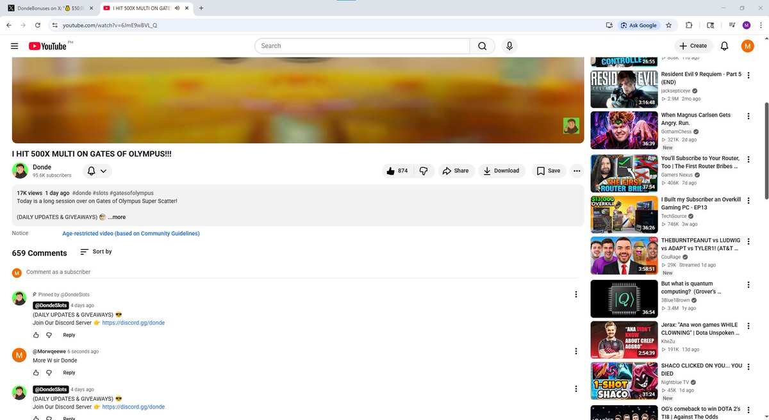
Task: Like the pinned DondeSlots comment
Action: [37, 335]
